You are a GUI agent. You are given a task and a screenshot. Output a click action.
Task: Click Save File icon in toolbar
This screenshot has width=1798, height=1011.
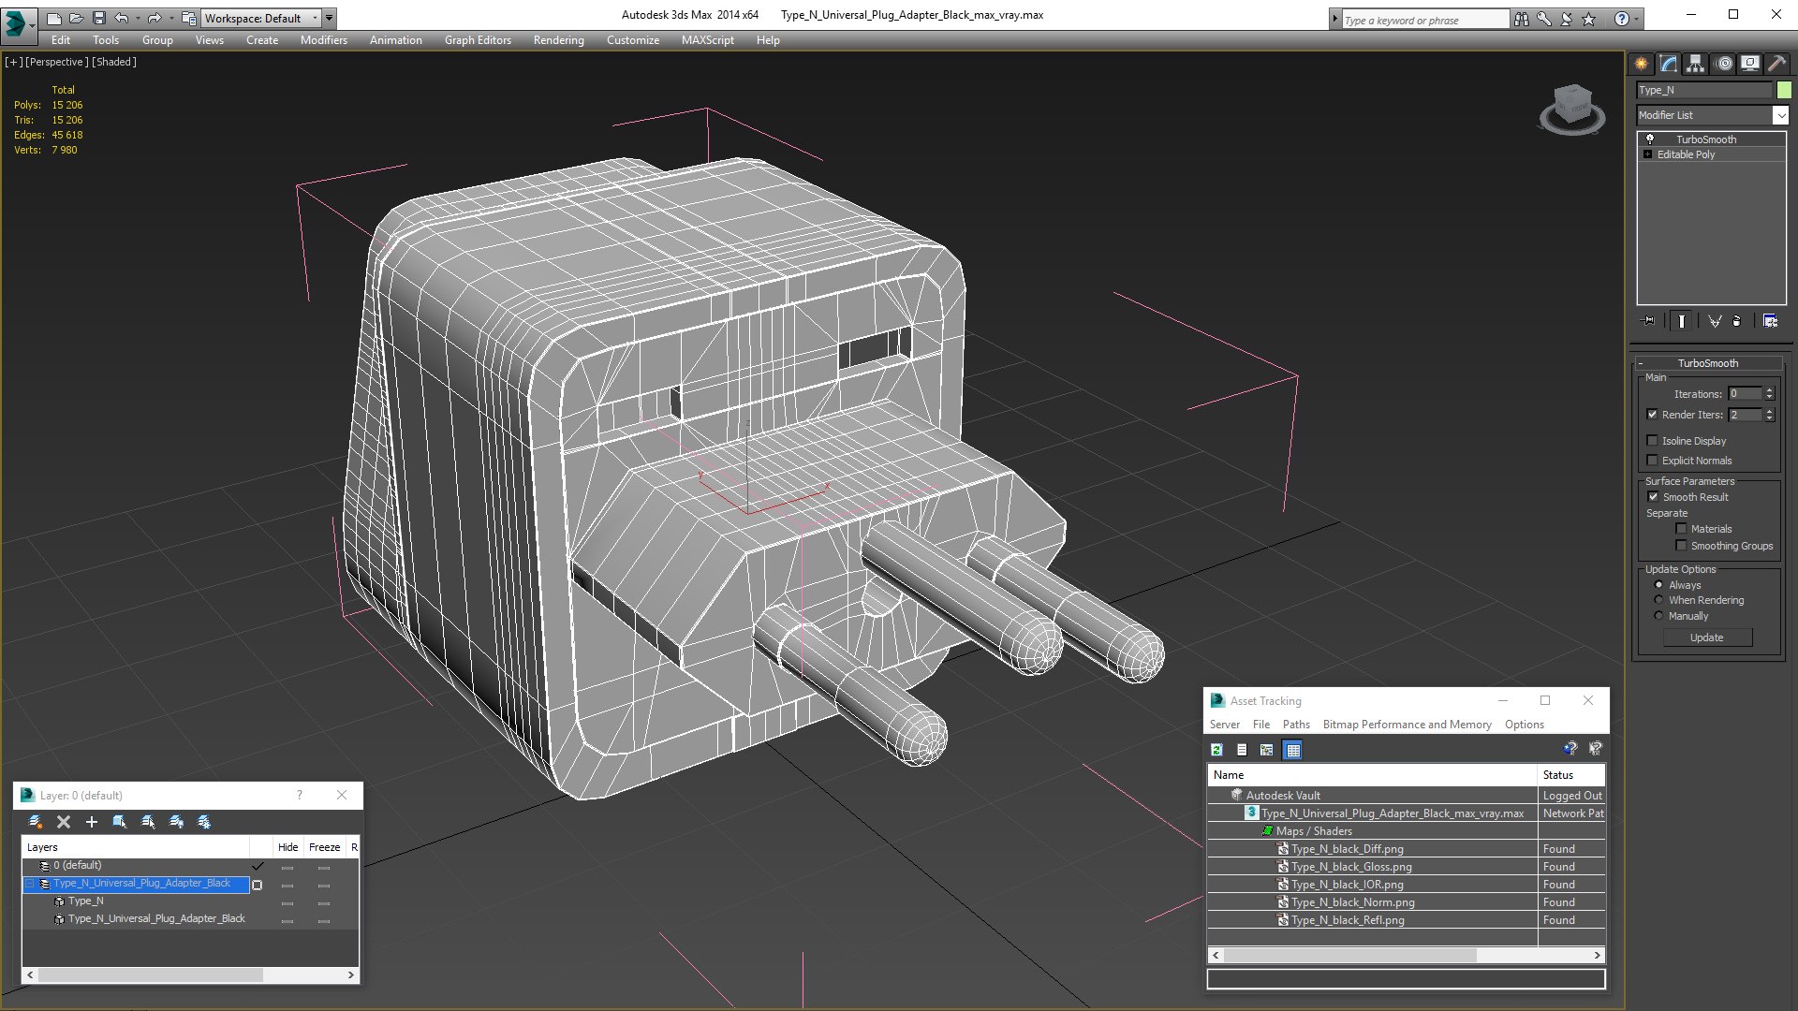(x=99, y=18)
